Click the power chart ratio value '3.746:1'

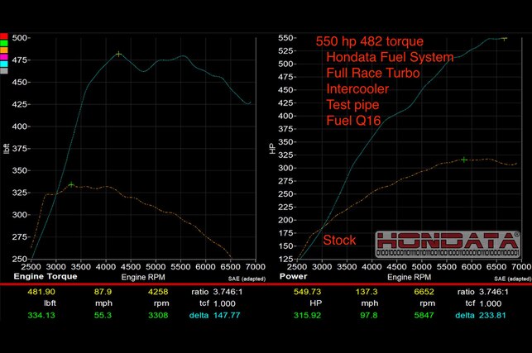click(494, 292)
